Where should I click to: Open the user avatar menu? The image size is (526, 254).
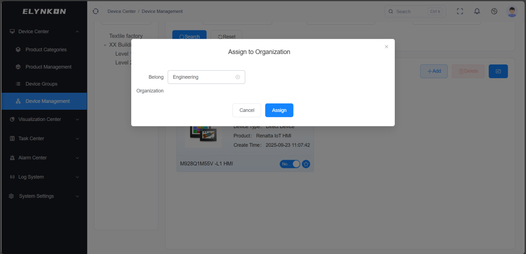512,12
